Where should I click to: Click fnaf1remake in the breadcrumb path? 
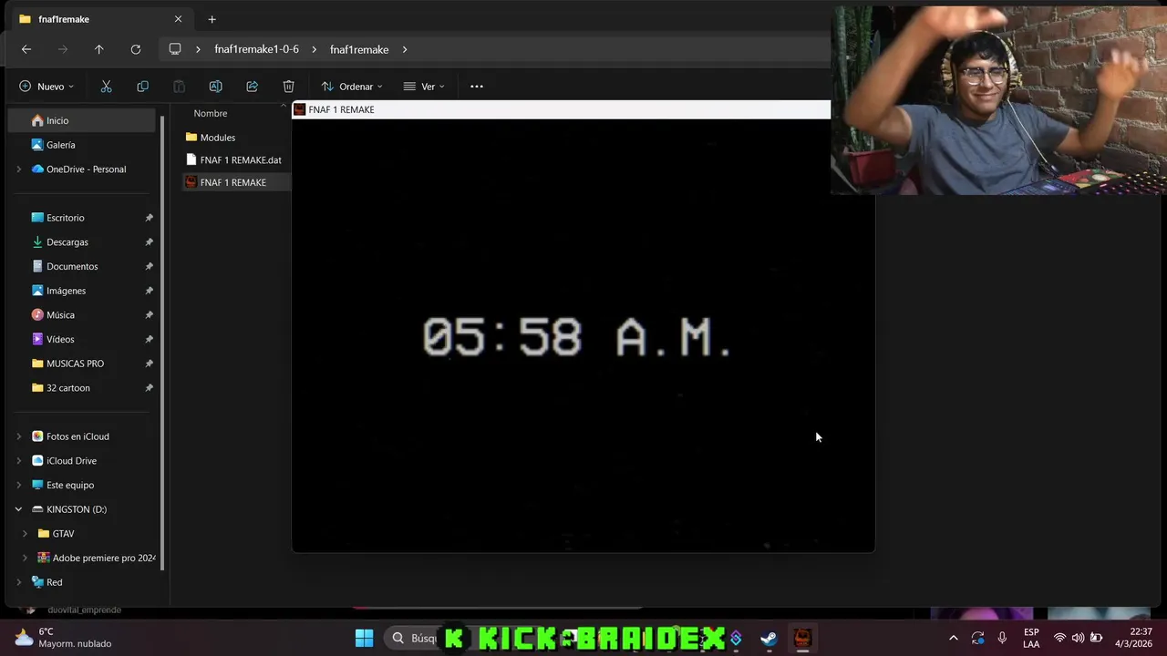(359, 49)
